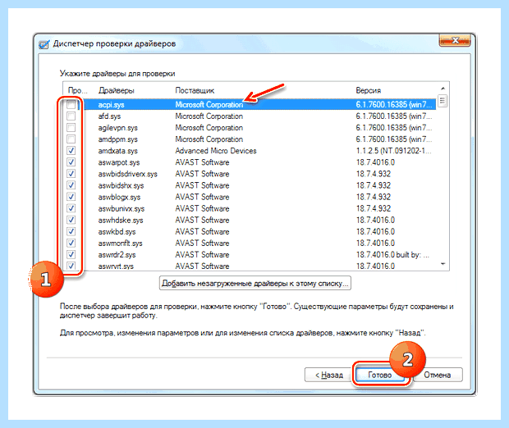Click scrollbar up arrow in driver list
This screenshot has height=428, width=509.
pos(443,89)
